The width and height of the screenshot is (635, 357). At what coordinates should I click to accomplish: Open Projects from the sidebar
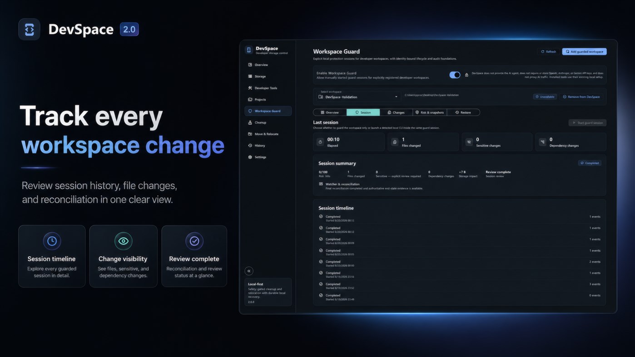coord(268,99)
